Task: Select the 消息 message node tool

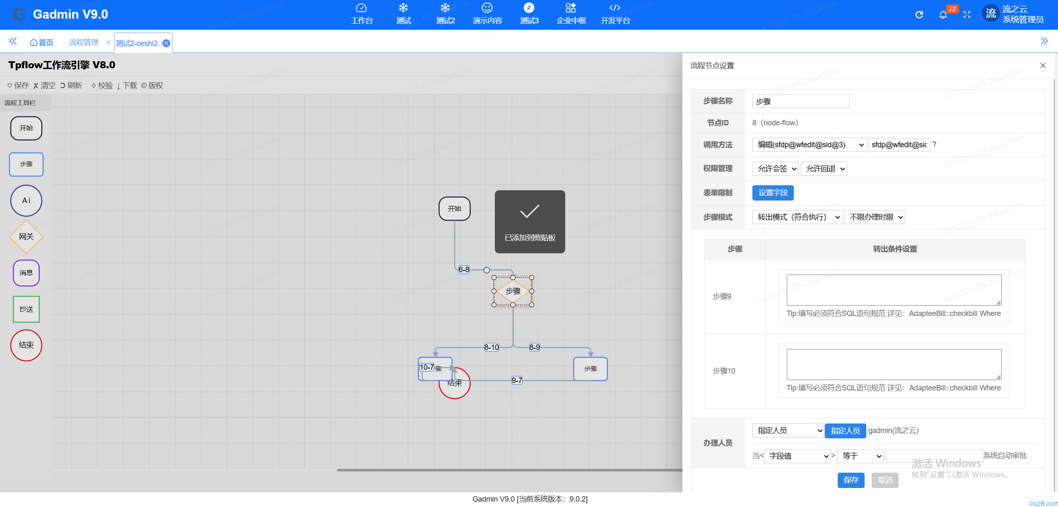Action: click(x=26, y=273)
